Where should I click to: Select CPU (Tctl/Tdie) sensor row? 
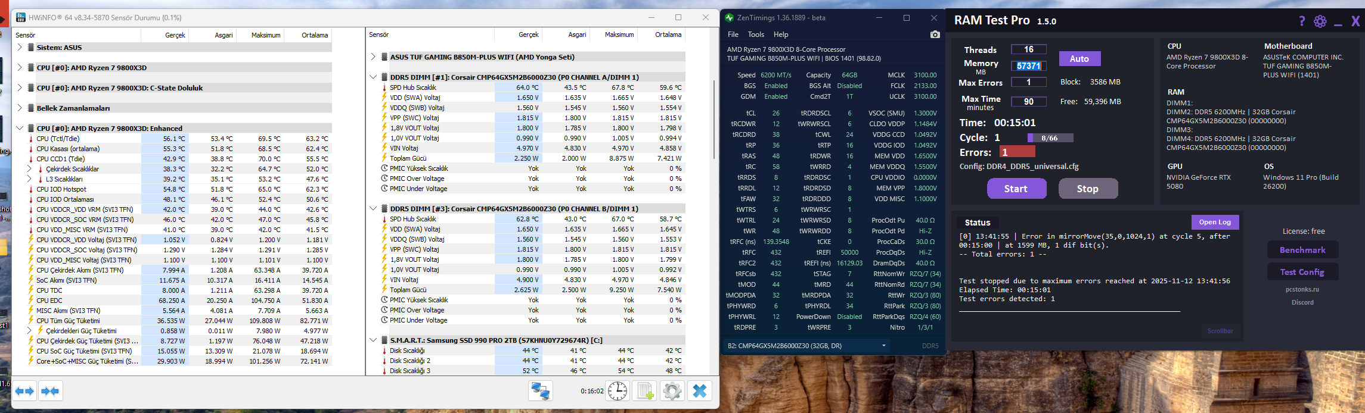(x=179, y=139)
